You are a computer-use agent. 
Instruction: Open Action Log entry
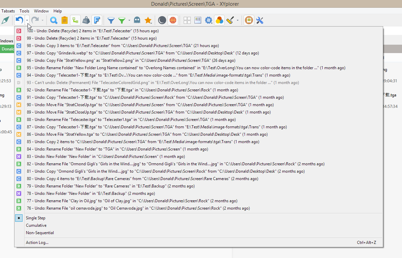(37, 243)
